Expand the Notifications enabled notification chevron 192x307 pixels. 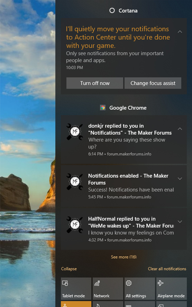pos(180,179)
